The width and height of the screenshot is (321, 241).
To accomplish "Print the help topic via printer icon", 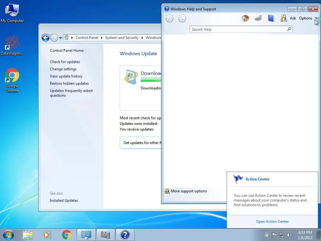I will (x=258, y=18).
